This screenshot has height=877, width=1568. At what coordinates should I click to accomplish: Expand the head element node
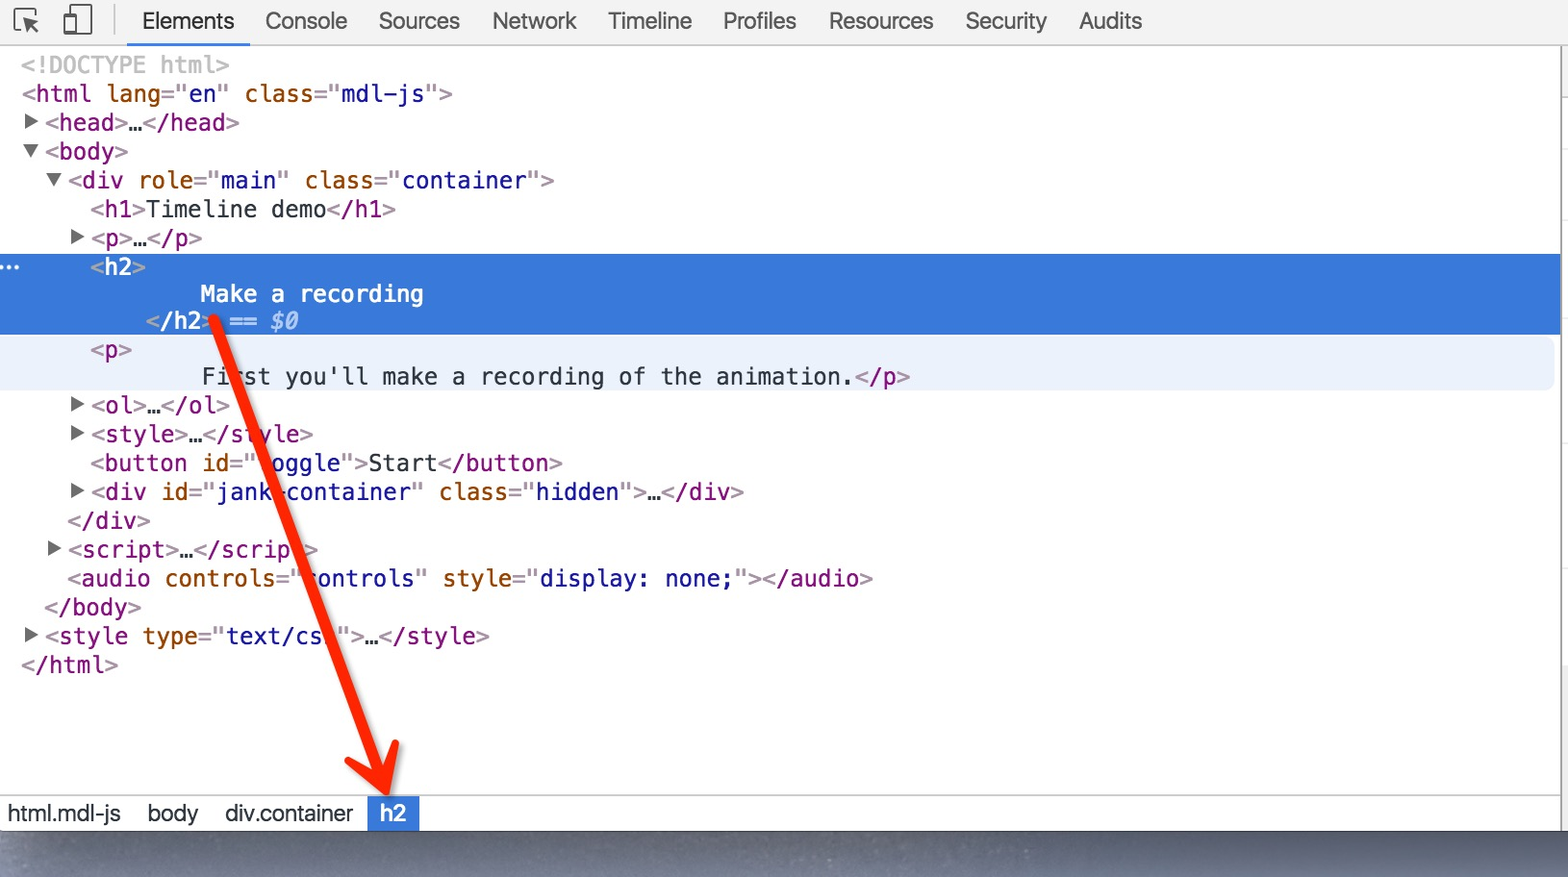coord(31,122)
